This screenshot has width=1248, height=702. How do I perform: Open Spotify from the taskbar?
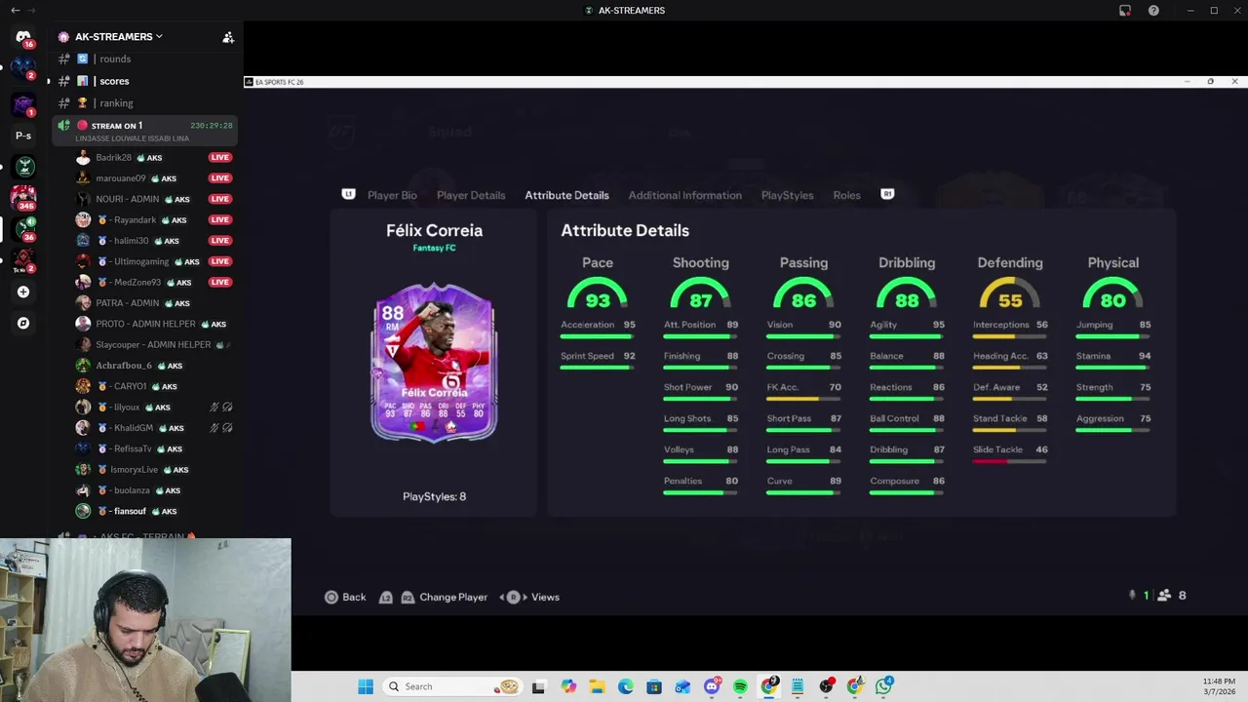point(740,686)
